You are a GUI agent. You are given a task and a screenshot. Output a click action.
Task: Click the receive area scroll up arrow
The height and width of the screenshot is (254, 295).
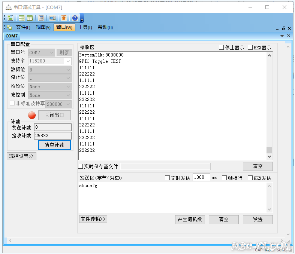[x=269, y=55]
